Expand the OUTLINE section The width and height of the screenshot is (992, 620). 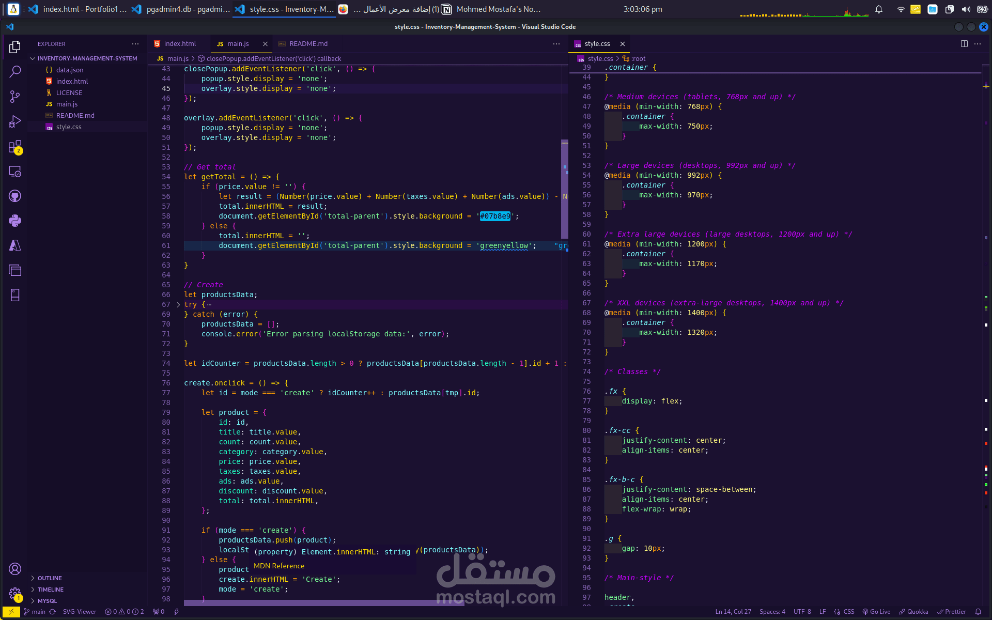tap(50, 578)
